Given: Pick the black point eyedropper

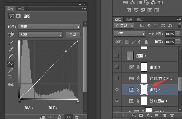Looking at the screenshot, I should 11,43.
